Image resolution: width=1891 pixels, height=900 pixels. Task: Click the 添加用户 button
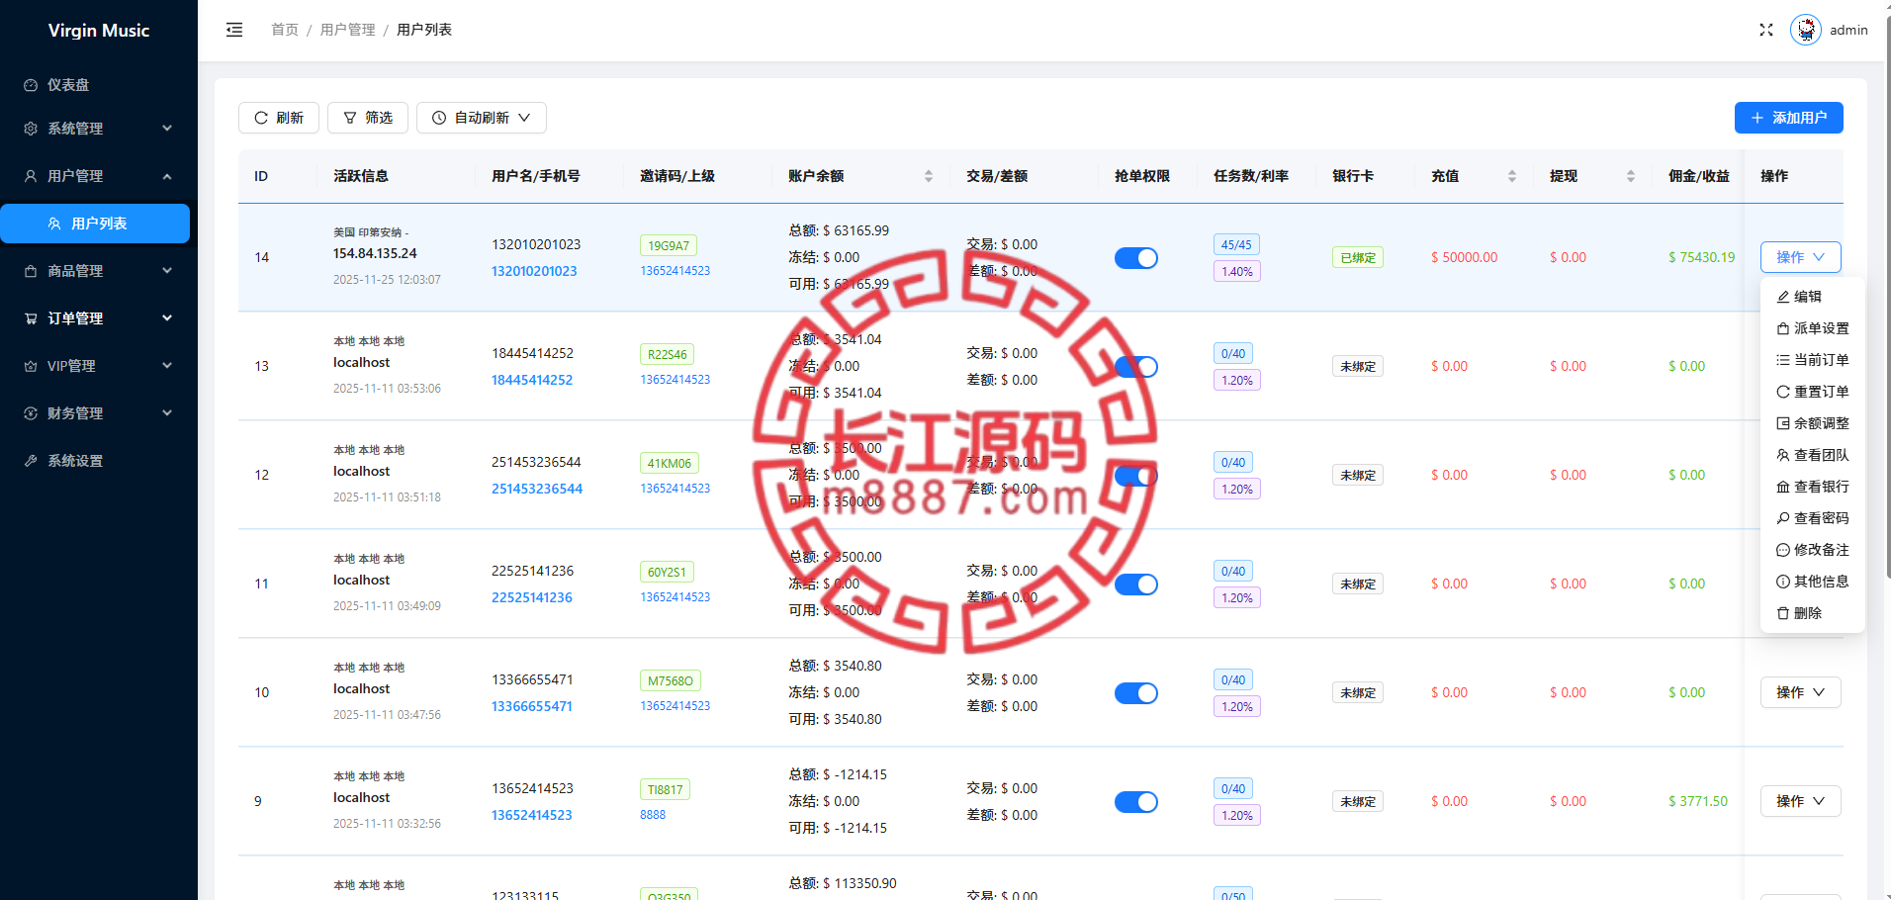tap(1789, 118)
